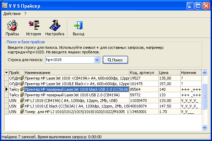
Task: Expand the search string dropdown arrow
Action: click(97, 60)
